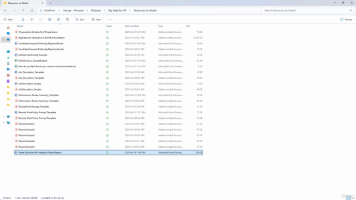Navigate to Big Data for HR breadcrumb
This screenshot has width=356, height=200.
(117, 11)
